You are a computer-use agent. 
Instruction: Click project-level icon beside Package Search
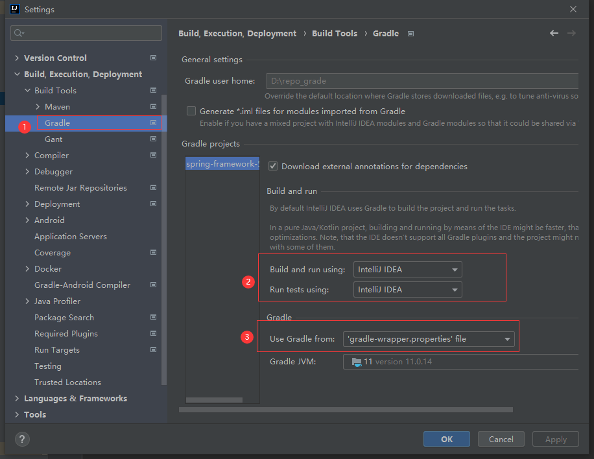(154, 318)
